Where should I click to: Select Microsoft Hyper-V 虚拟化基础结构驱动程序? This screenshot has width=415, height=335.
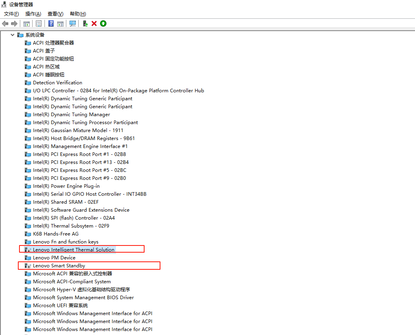[81, 289]
